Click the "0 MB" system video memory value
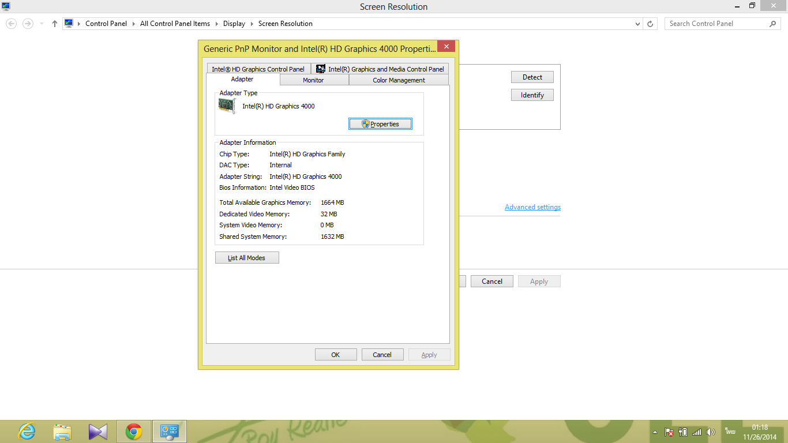This screenshot has width=788, height=443. click(x=327, y=225)
